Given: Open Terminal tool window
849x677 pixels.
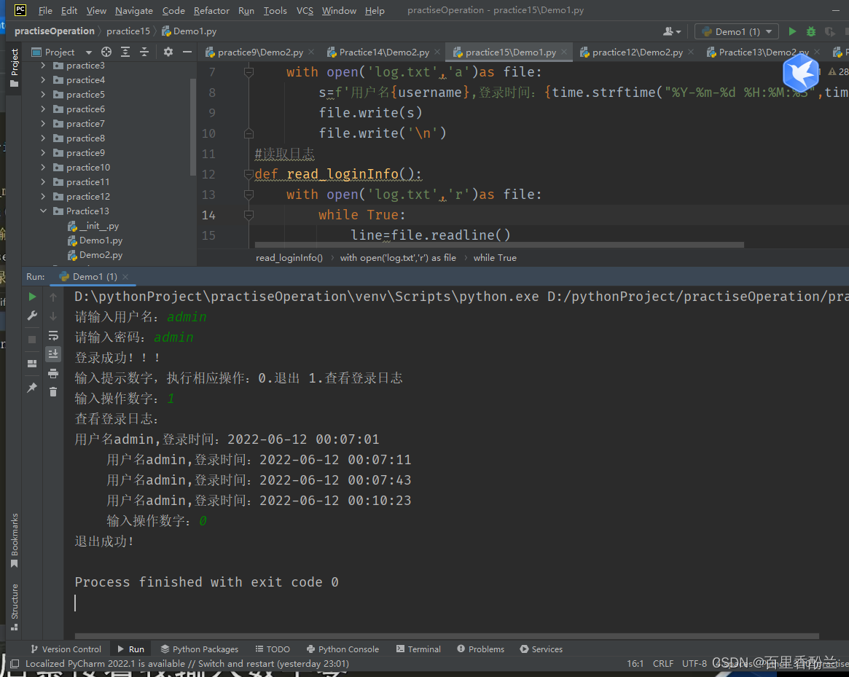Looking at the screenshot, I should point(418,649).
